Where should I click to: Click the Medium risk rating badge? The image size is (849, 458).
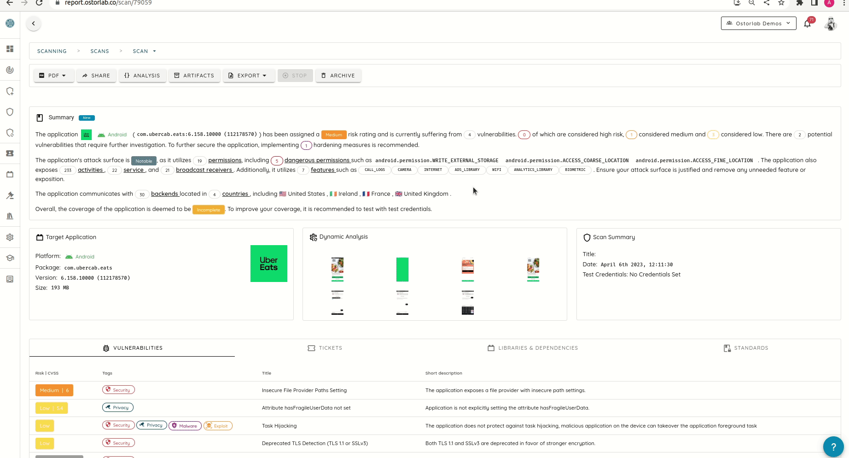click(x=334, y=135)
